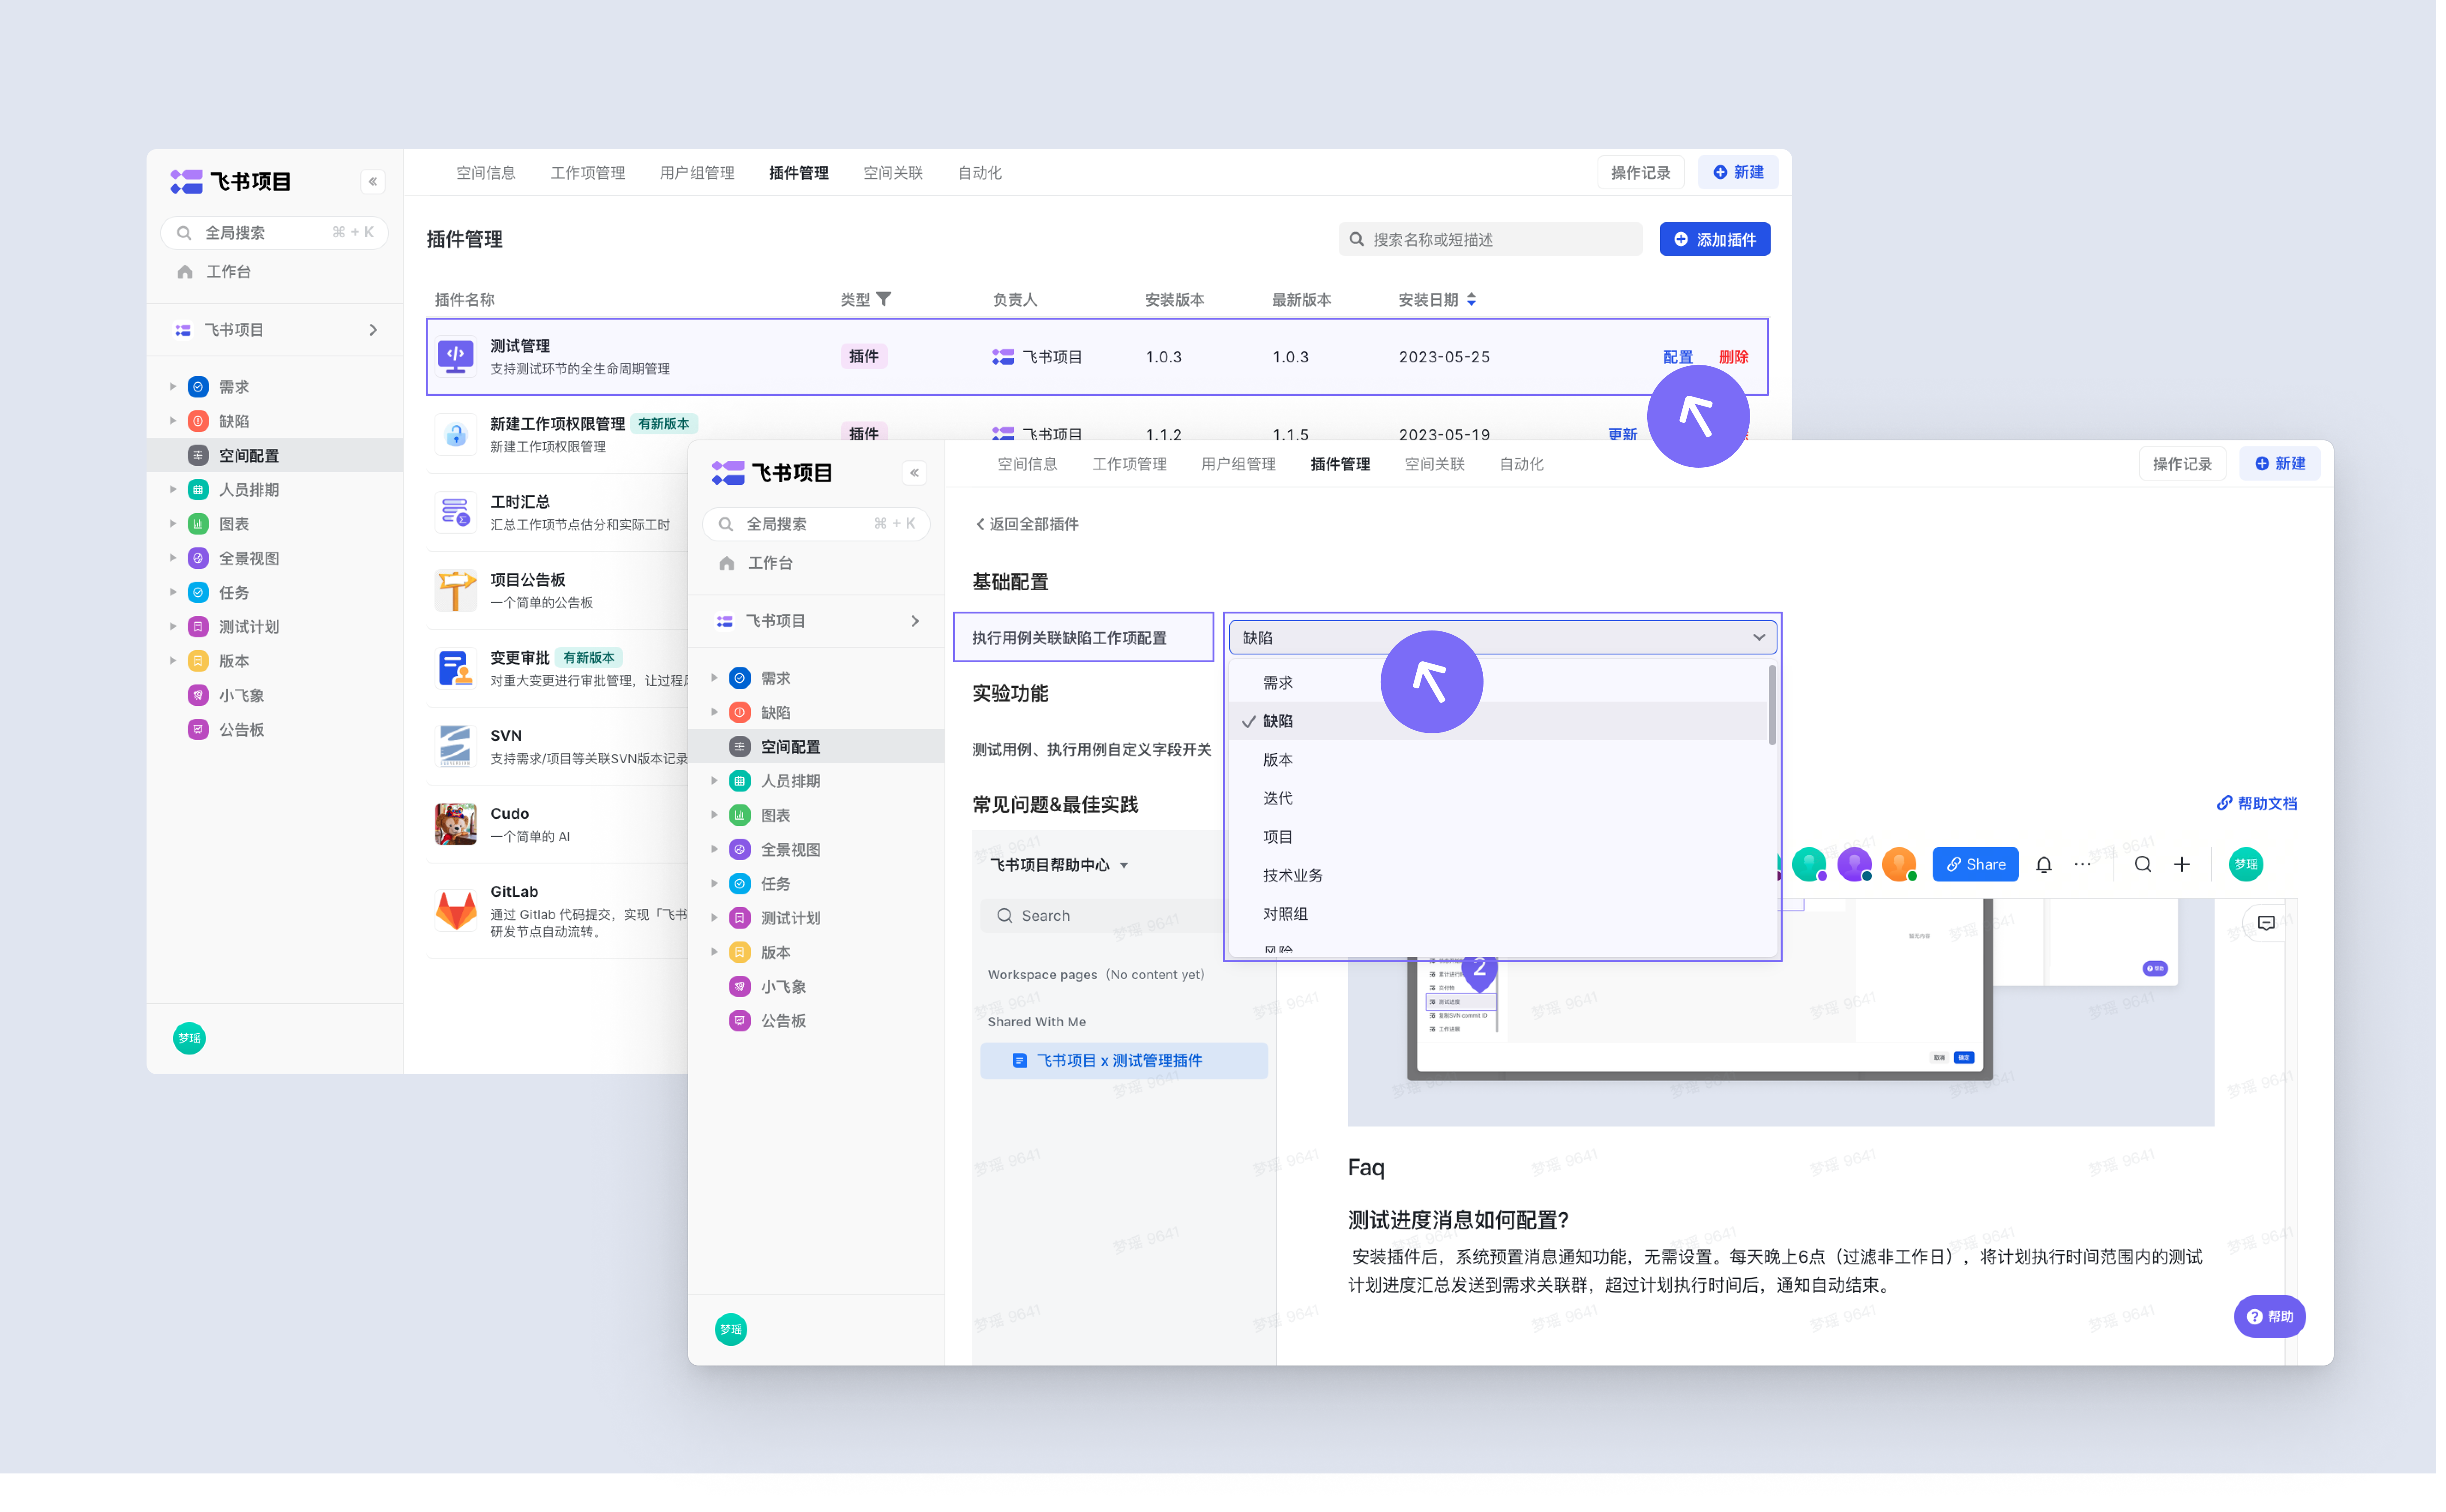Click the 小飞象 icon in the back window sidebar
Screen dimensions: 2446x1512
[198, 695]
